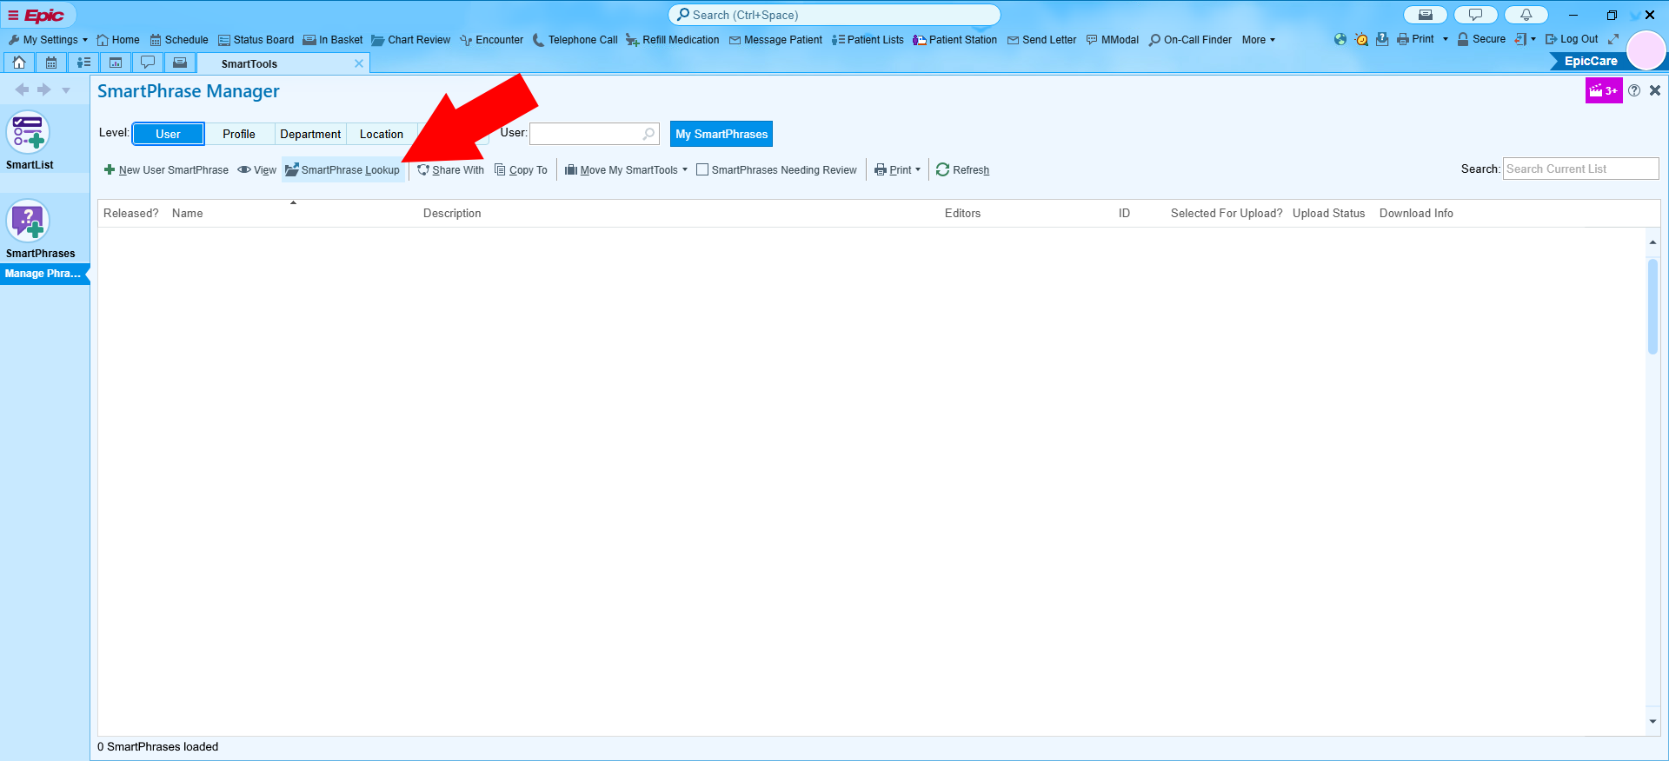1669x761 pixels.
Task: Open SmartList in the sidebar
Action: 29,141
